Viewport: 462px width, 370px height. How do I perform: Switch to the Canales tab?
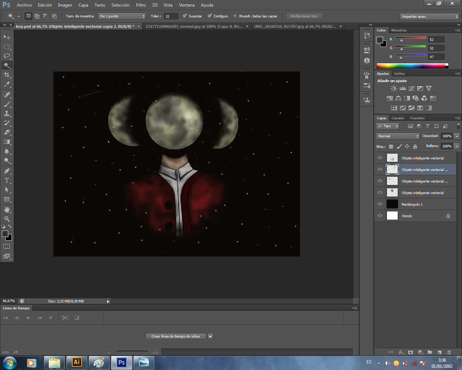click(398, 118)
